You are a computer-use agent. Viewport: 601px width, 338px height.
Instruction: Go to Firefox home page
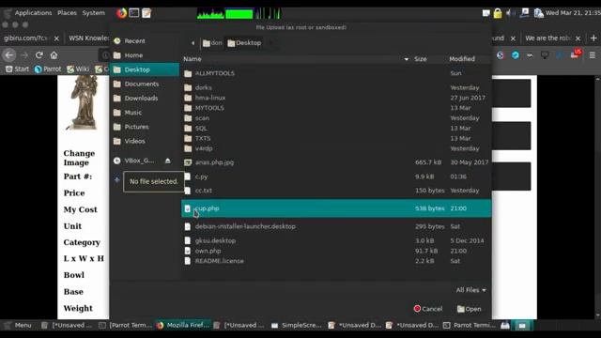54,55
